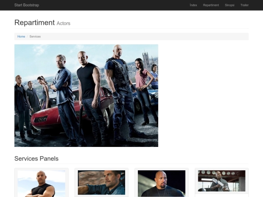This screenshot has width=263, height=197.
Task: Open the man holding large gun thumbnail
Action: tap(222, 181)
